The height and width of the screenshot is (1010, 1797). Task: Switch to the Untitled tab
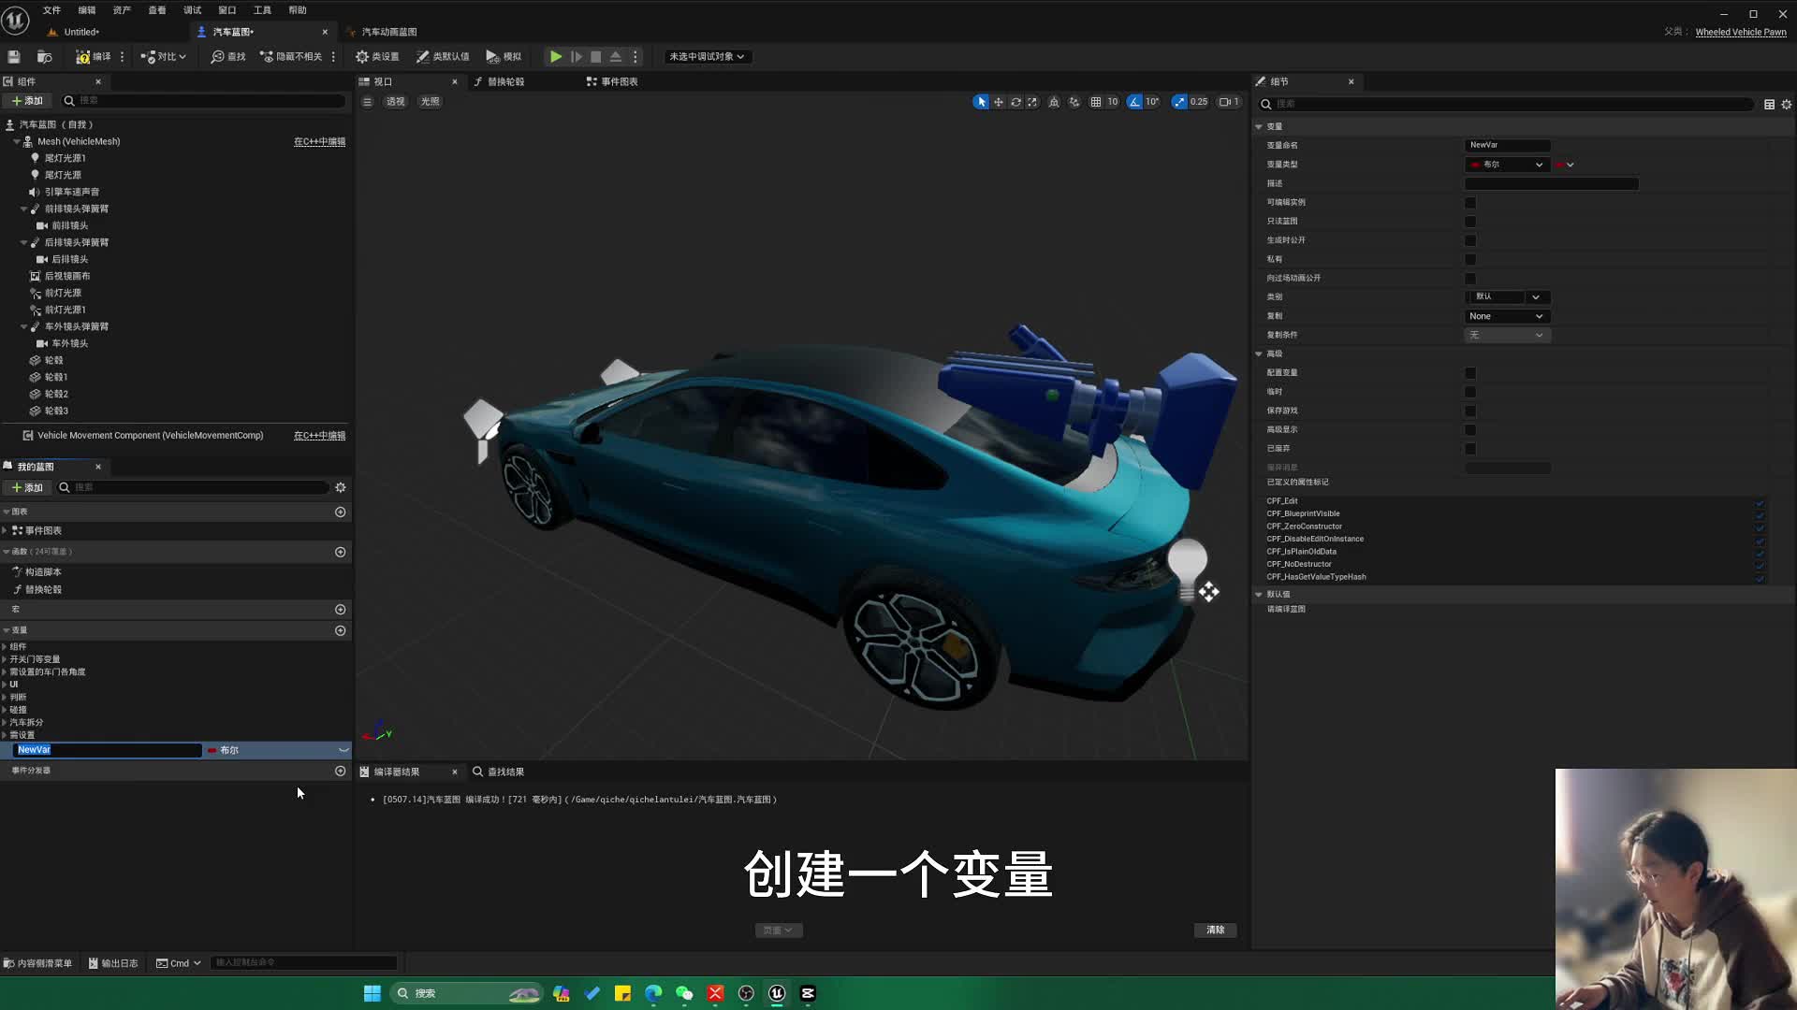coord(81,32)
